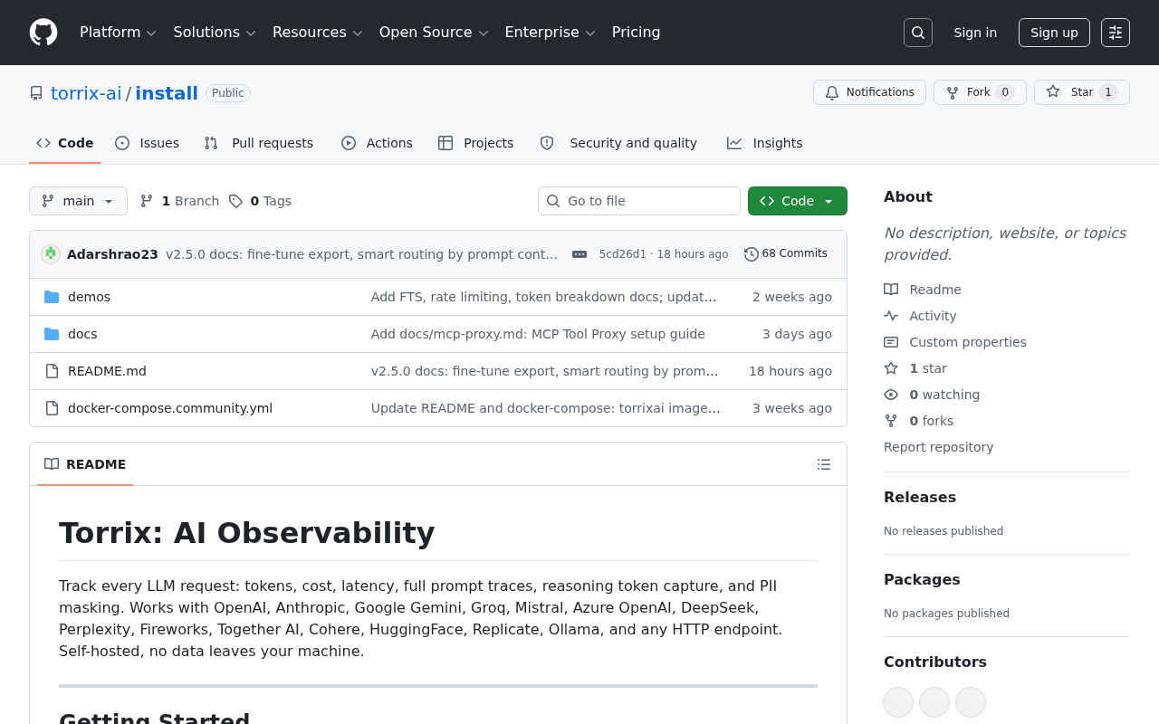View the 1 star stargazers link
This screenshot has width=1159, height=724.
(915, 368)
